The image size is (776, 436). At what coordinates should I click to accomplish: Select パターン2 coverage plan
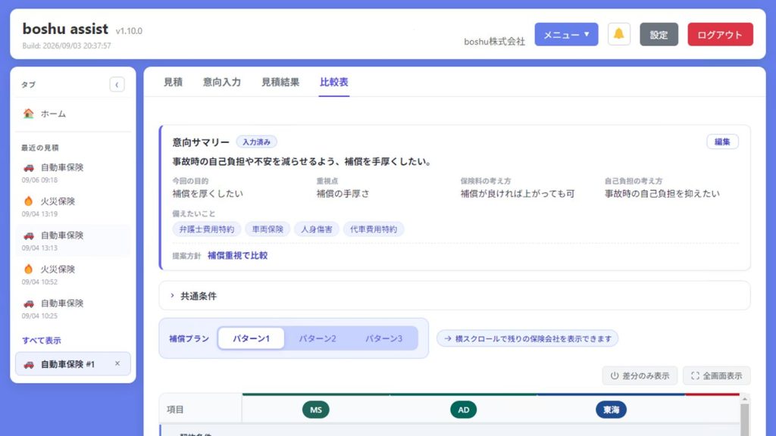coord(318,338)
